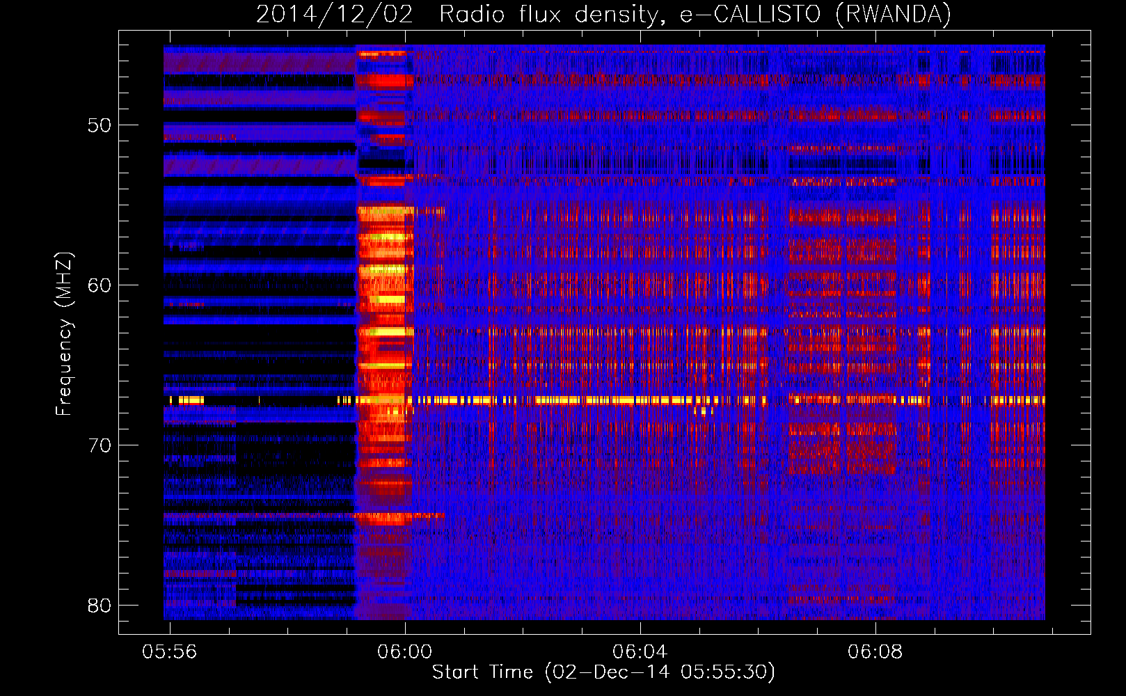Image resolution: width=1126 pixels, height=696 pixels.
Task: Click the 80 frequency tick label
Action: tap(100, 606)
